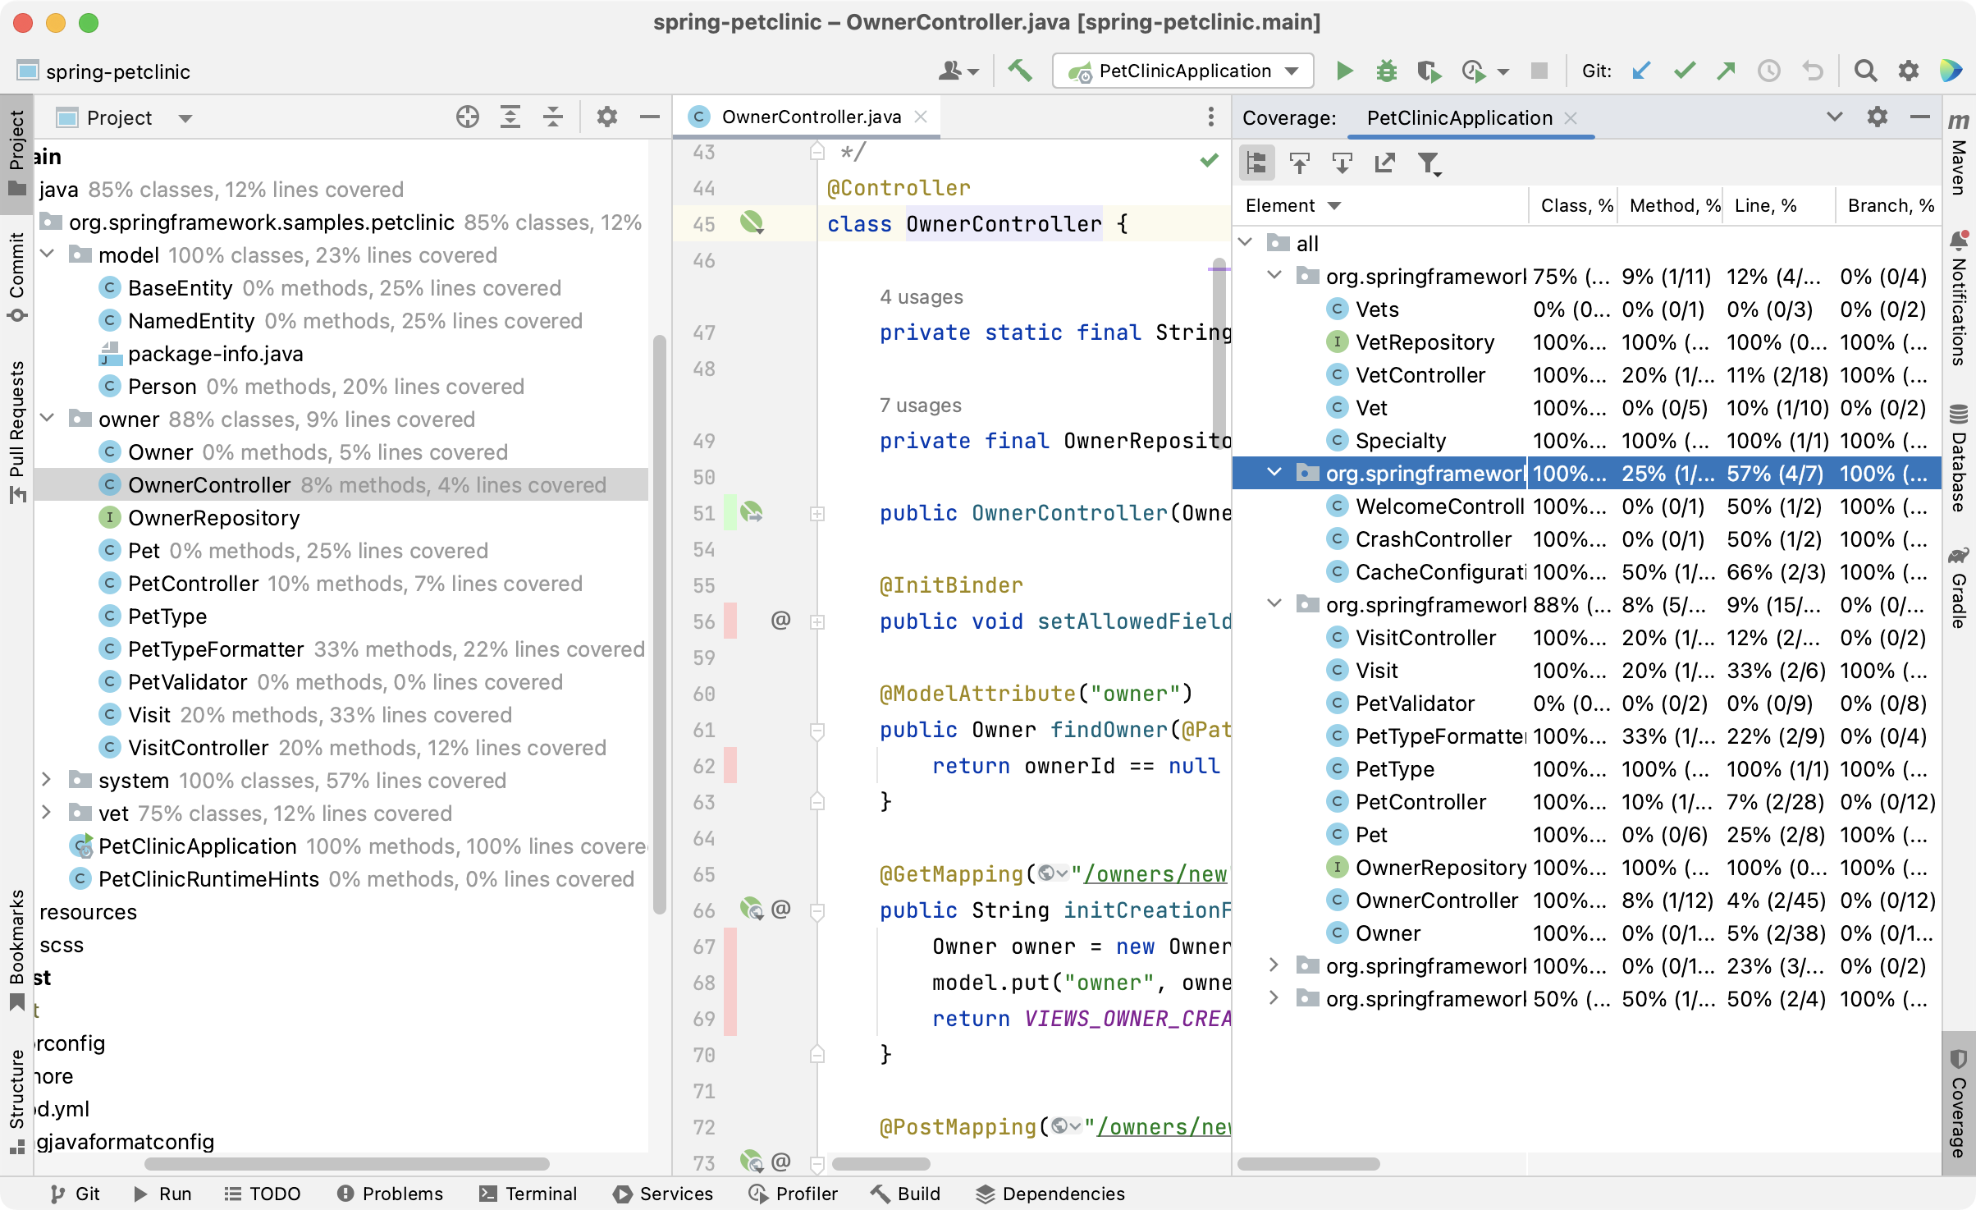Collapse the 'all' node in Coverage tree
This screenshot has width=1976, height=1210.
(x=1246, y=243)
